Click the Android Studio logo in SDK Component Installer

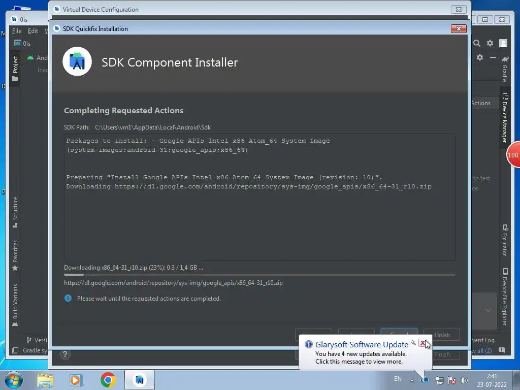[x=77, y=61]
